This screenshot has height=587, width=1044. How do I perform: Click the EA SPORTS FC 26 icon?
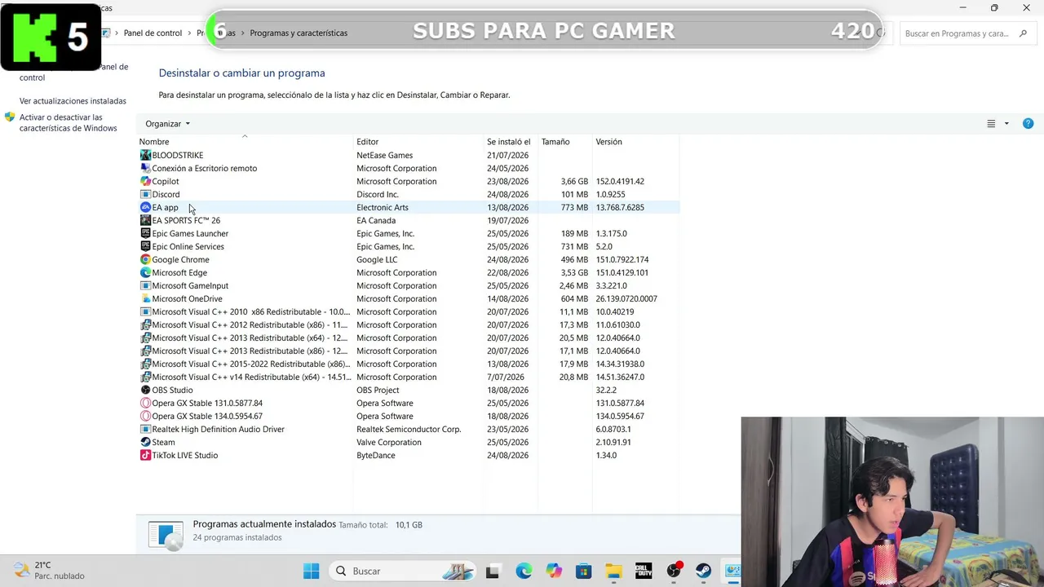coord(145,220)
